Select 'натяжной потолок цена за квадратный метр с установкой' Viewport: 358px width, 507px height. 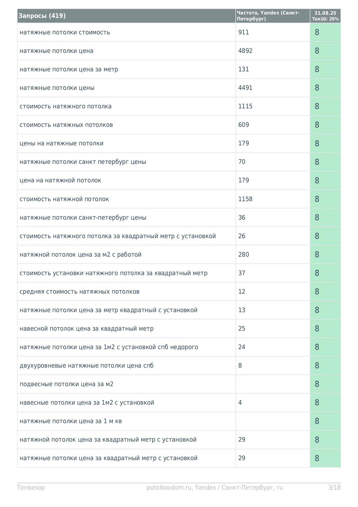click(x=108, y=440)
